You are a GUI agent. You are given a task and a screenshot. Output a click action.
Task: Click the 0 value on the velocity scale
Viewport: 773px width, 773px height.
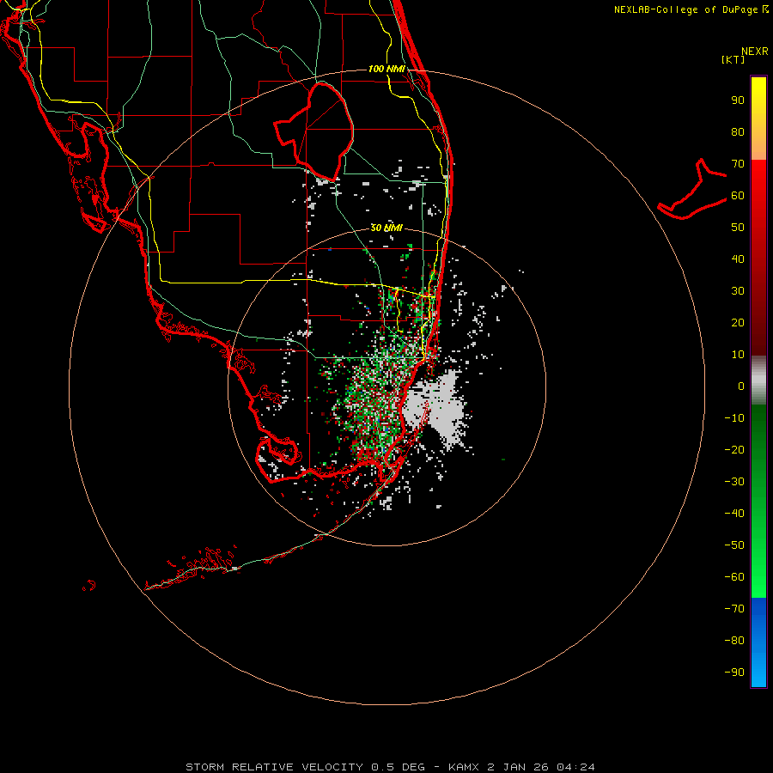click(741, 386)
